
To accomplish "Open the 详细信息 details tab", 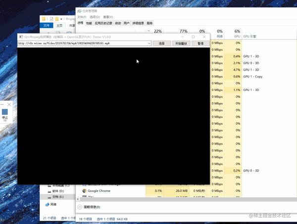I will pyautogui.click(x=138, y=23).
